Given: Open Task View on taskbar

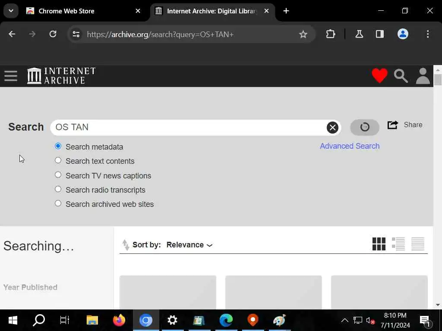Looking at the screenshot, I should coord(65,320).
